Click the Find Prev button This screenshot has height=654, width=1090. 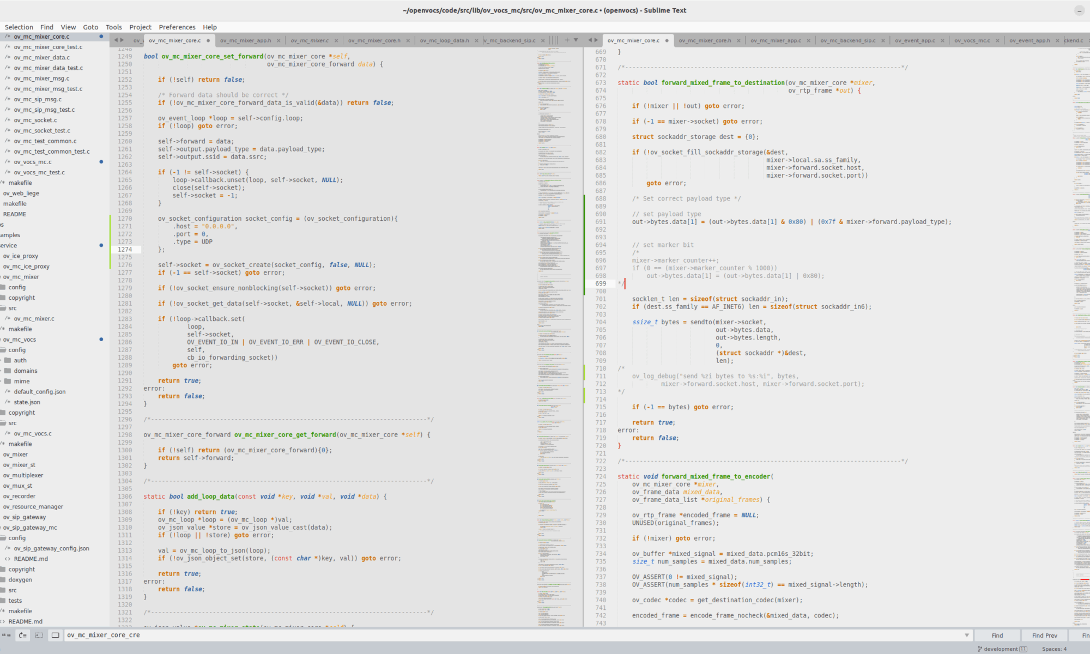(x=1044, y=635)
